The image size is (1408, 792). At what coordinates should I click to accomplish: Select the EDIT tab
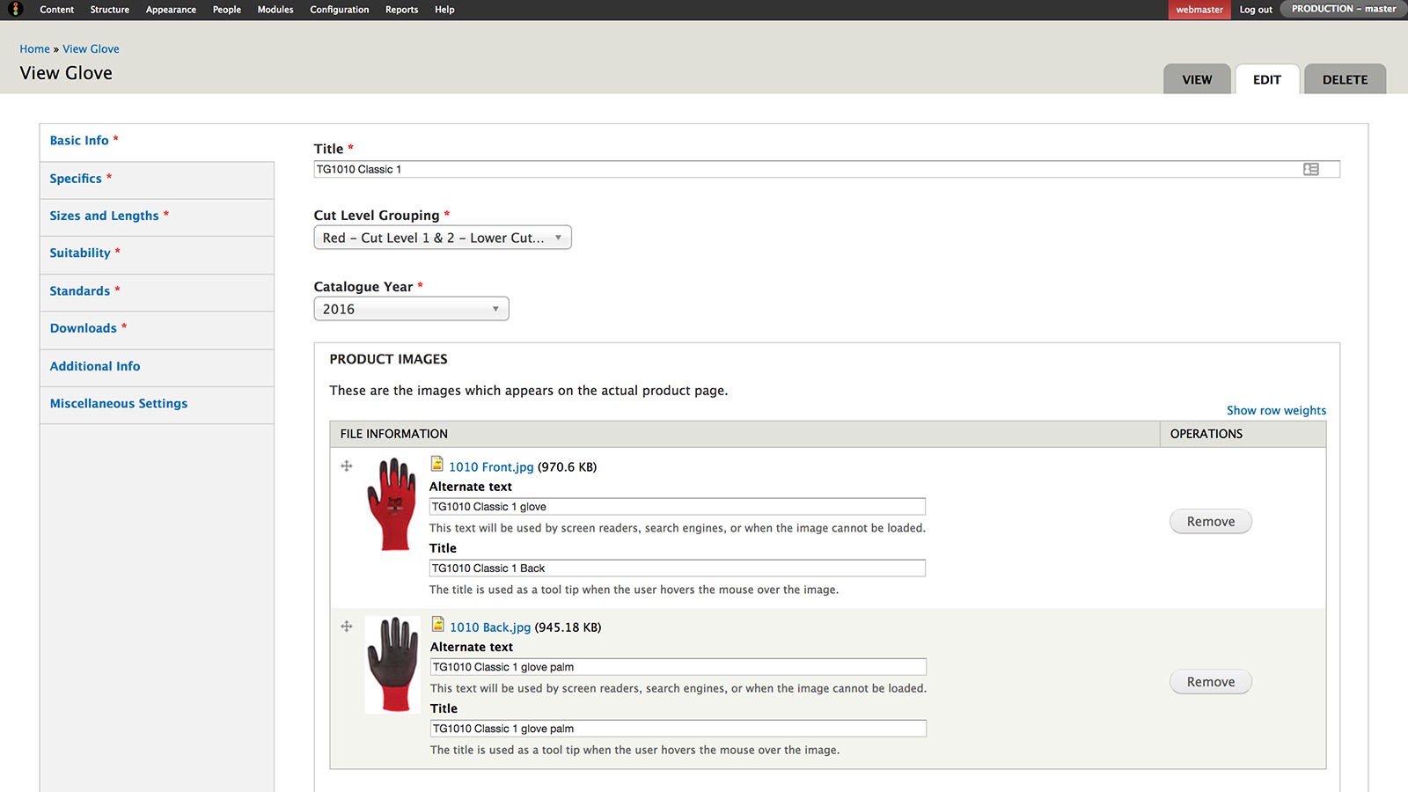click(1267, 79)
